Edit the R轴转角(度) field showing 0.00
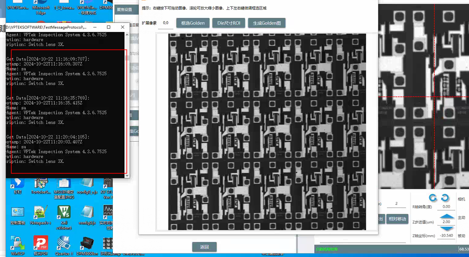 click(x=446, y=207)
